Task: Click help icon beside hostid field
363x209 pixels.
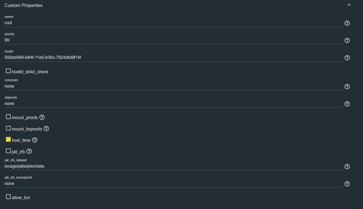Action: click(x=347, y=58)
